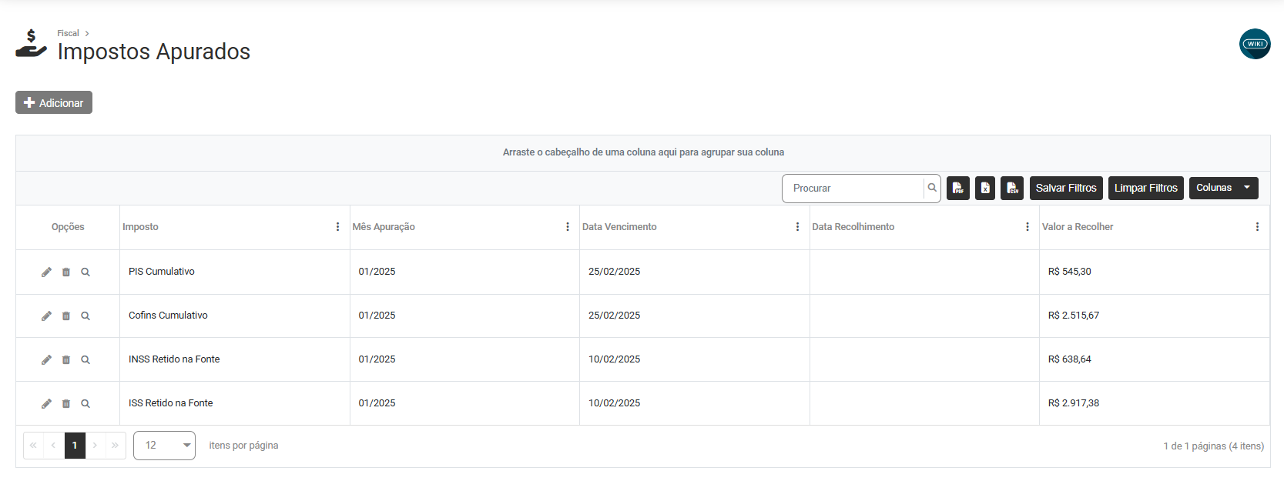The image size is (1284, 491).
Task: Export the table to Excel
Action: [x=985, y=188]
